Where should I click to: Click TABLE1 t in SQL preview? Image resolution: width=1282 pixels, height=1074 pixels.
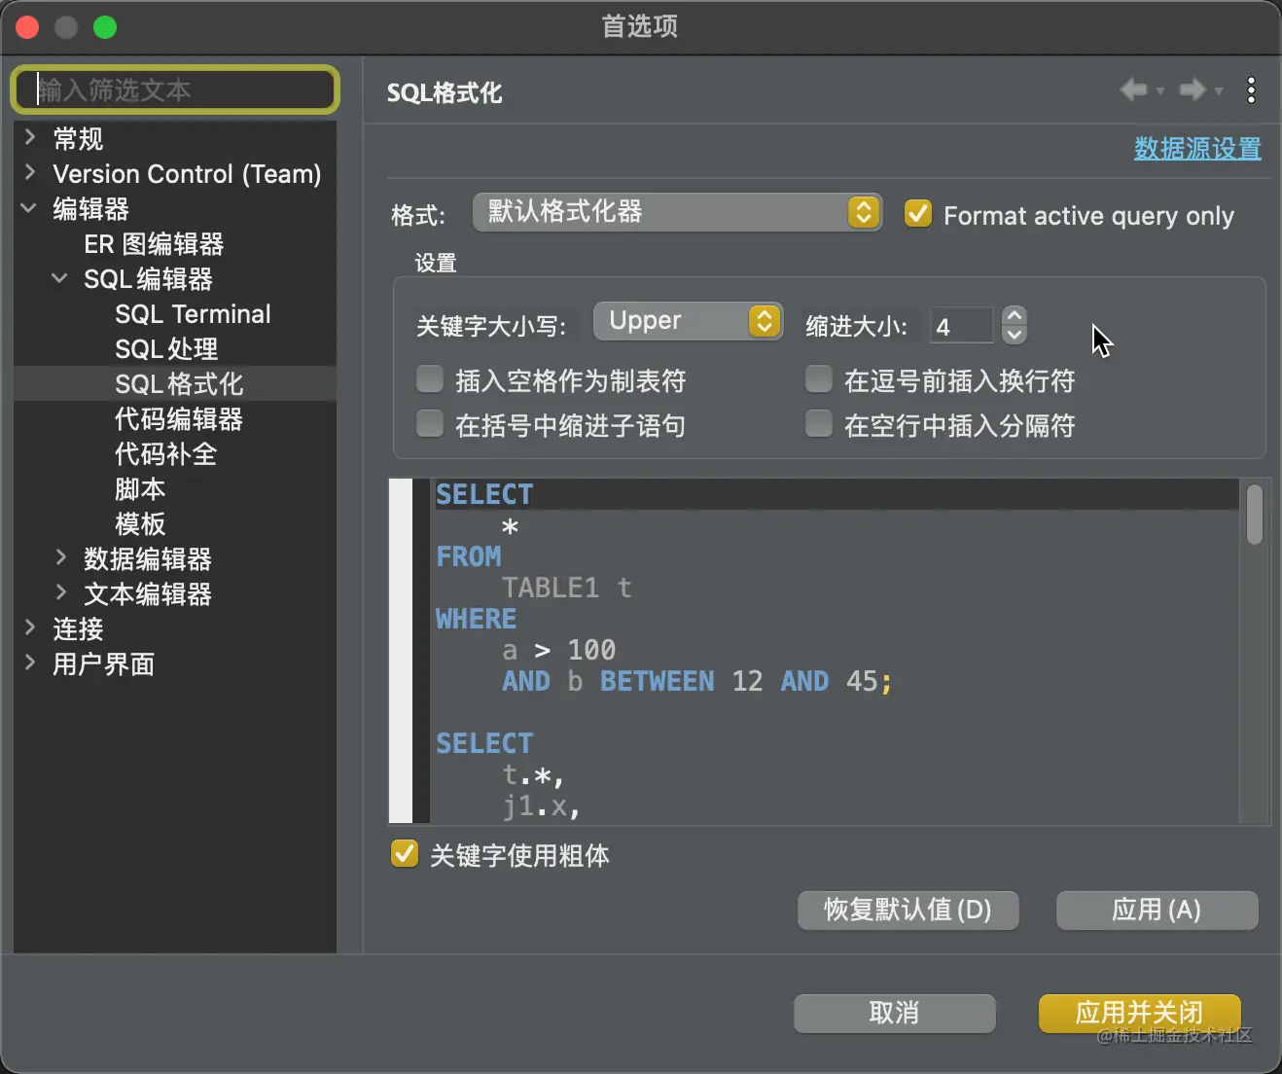pyautogui.click(x=566, y=588)
